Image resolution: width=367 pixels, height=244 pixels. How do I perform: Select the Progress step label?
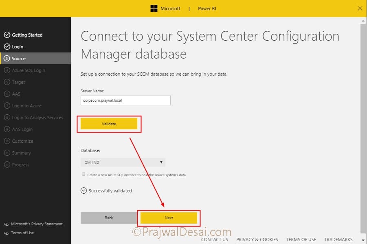(x=21, y=165)
